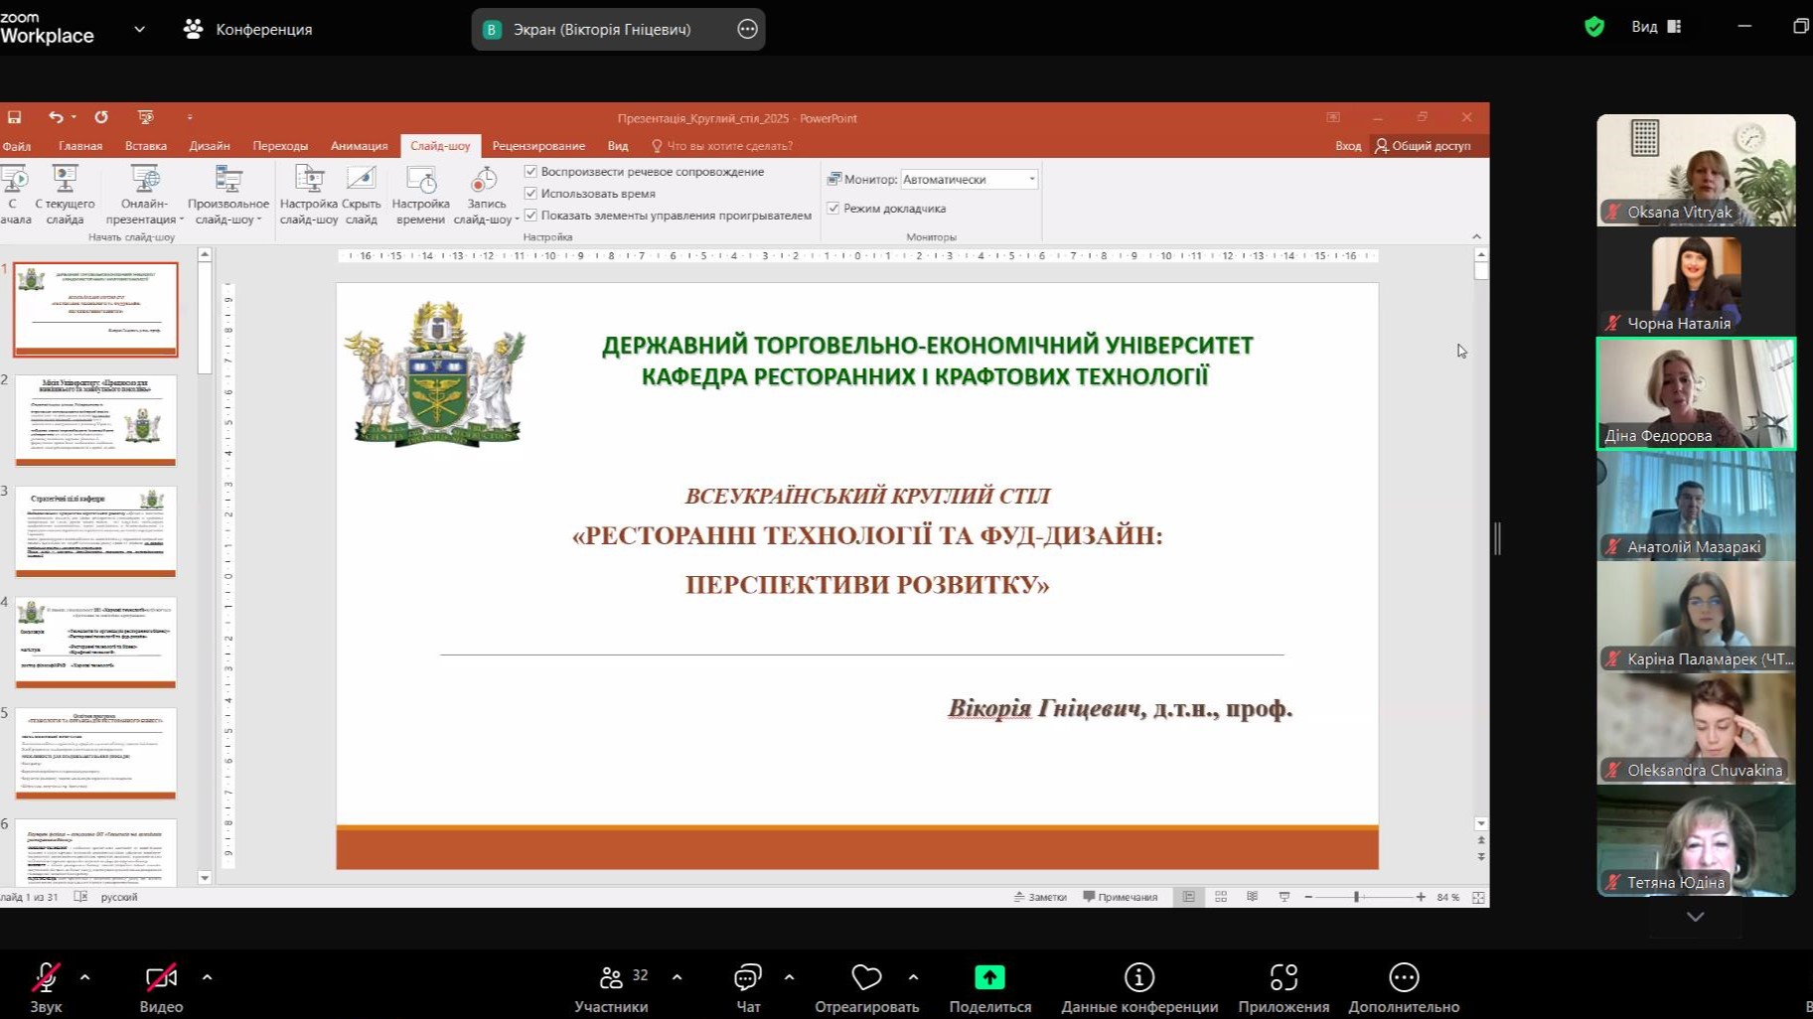Unmute microphone with the Звук icon
This screenshot has height=1019, width=1813.
pos(45,978)
